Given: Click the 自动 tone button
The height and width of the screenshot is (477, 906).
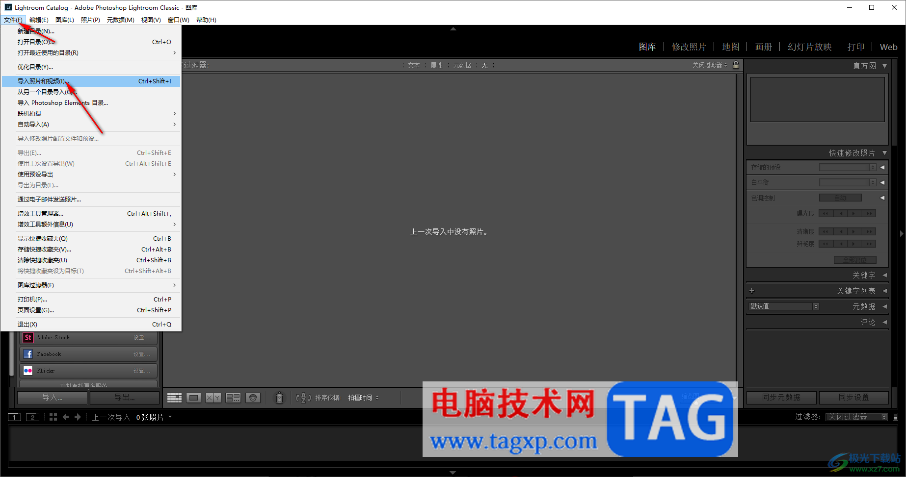Looking at the screenshot, I should (x=840, y=198).
